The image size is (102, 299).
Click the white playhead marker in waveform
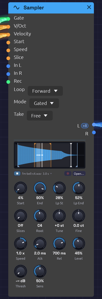[x=71, y=155]
